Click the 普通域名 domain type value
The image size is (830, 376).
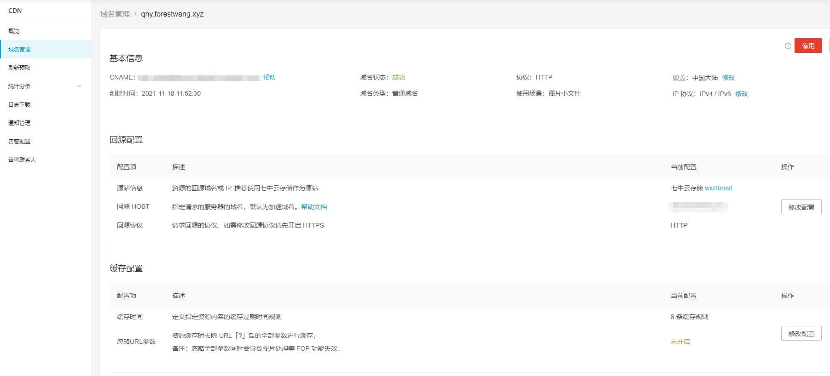pyautogui.click(x=405, y=93)
